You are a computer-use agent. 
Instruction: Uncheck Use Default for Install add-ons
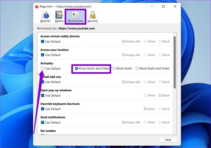coord(43,82)
